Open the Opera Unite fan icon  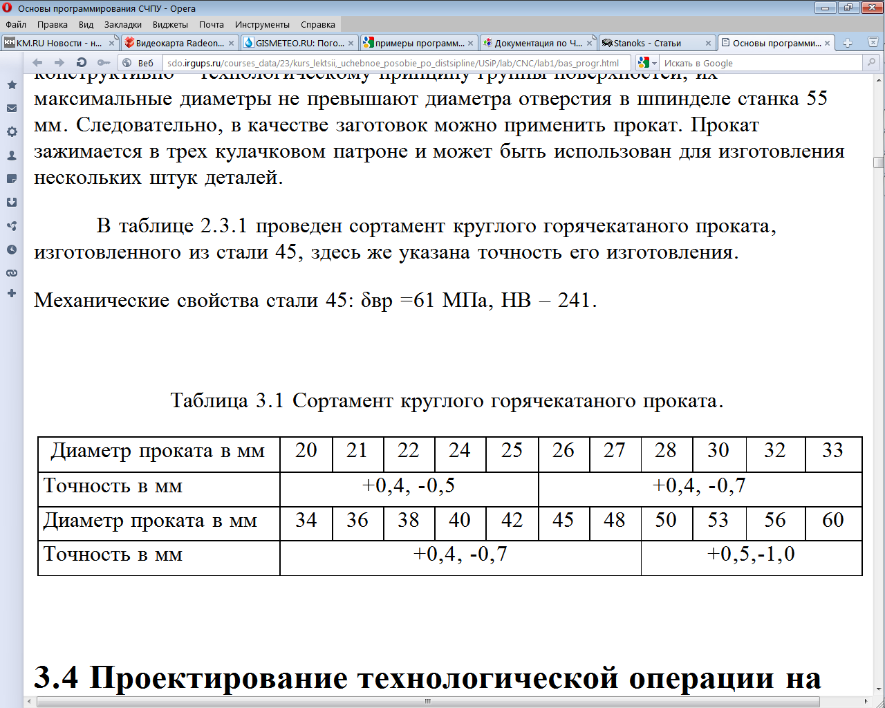12,226
